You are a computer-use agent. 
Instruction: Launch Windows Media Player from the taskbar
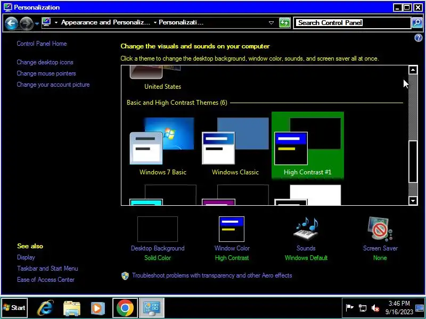click(x=97, y=308)
